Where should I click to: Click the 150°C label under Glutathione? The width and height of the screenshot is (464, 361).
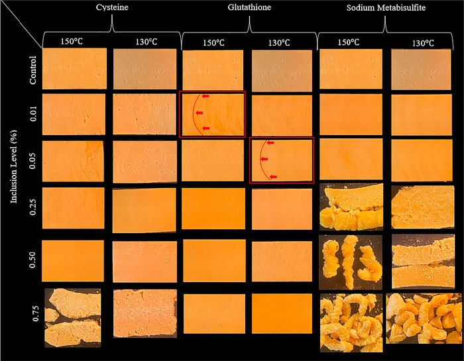click(213, 43)
